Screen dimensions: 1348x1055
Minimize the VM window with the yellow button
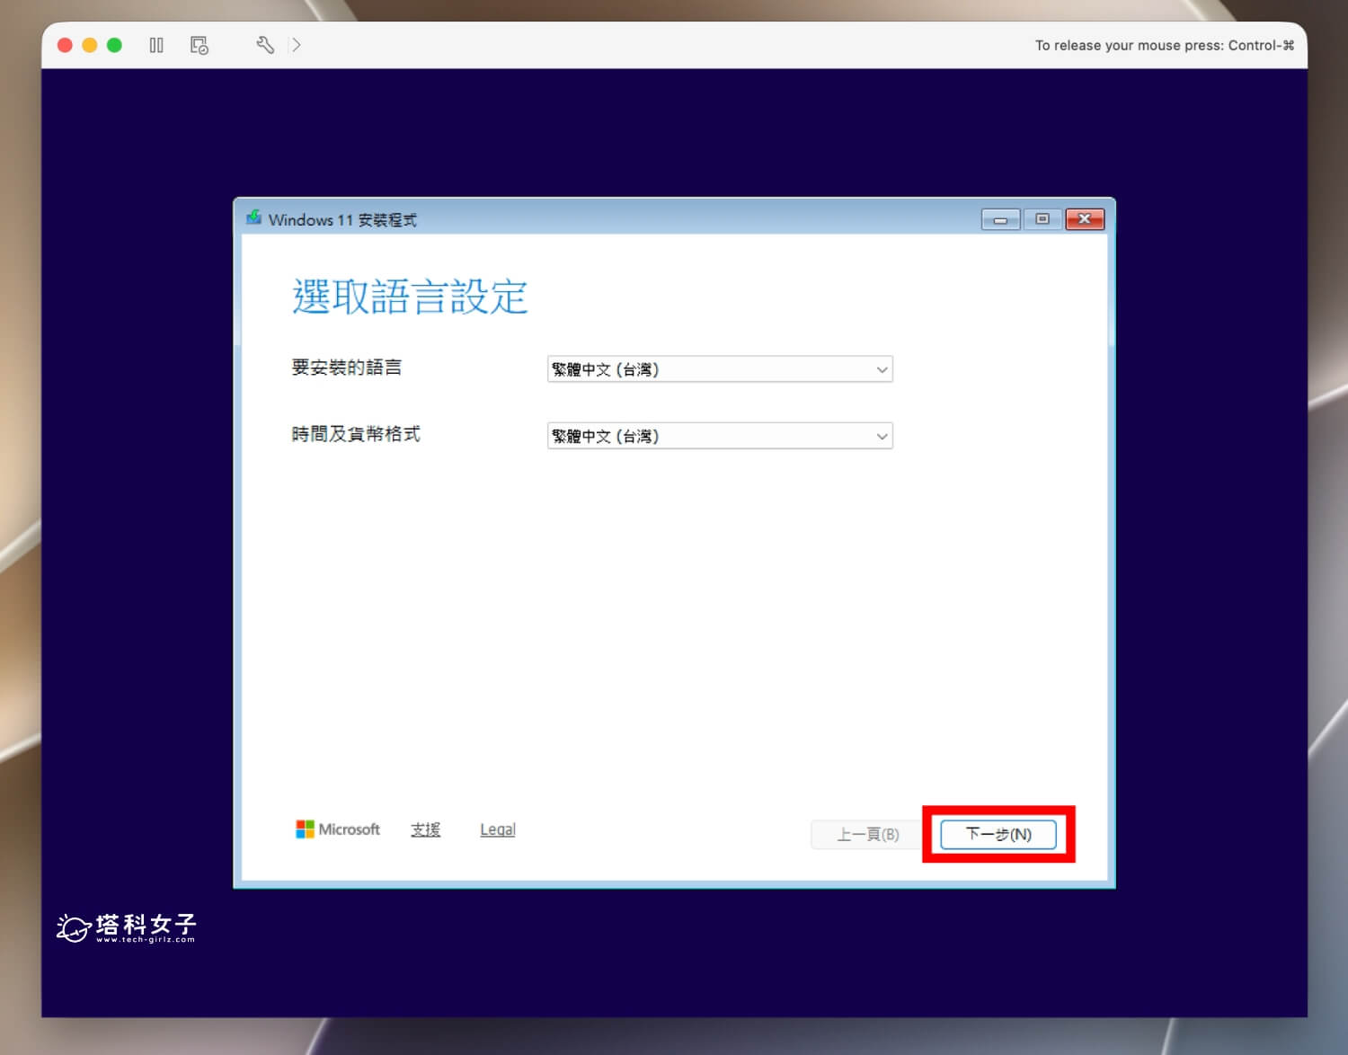[x=90, y=45]
